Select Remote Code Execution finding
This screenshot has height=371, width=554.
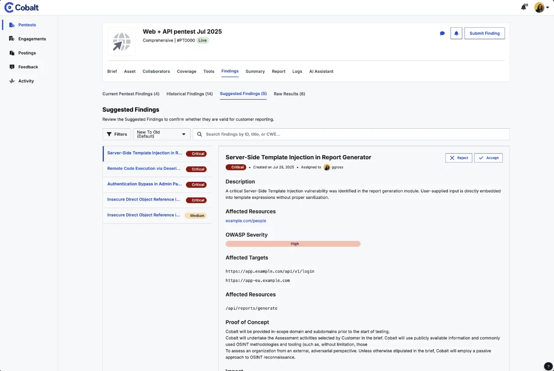tap(157, 169)
